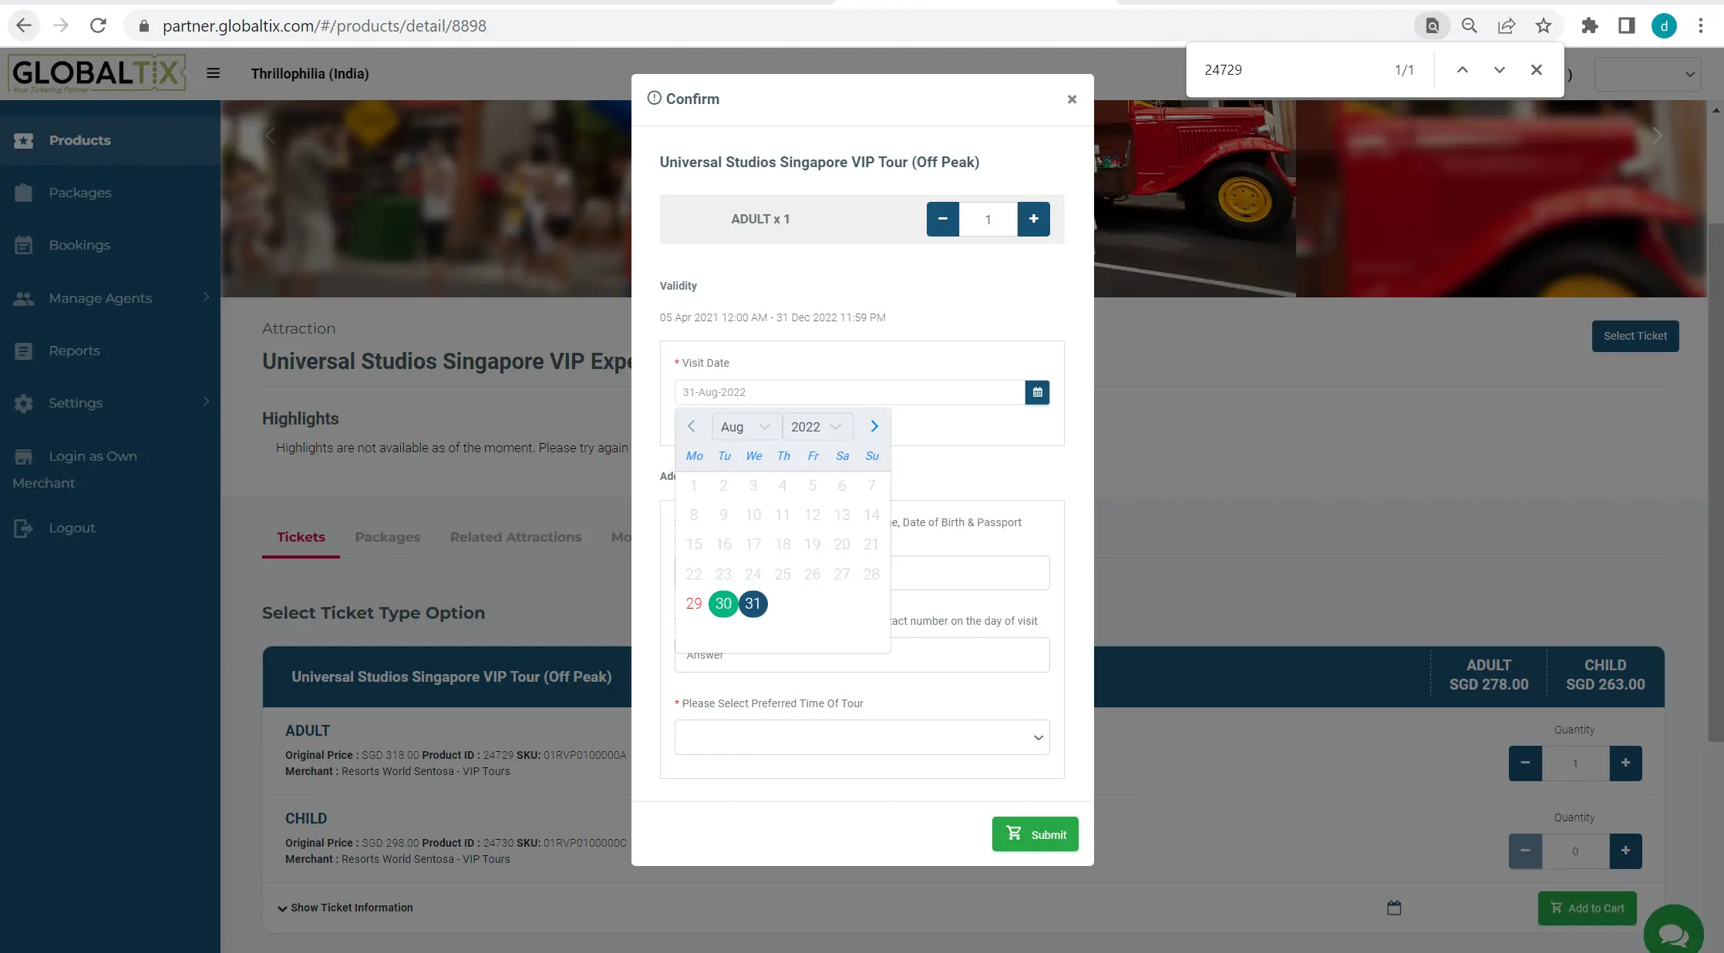Open the month dropdown showing Aug
Image resolution: width=1724 pixels, height=953 pixels.
[745, 427]
